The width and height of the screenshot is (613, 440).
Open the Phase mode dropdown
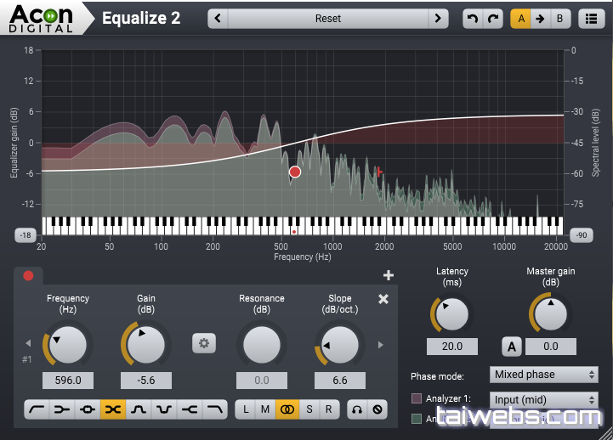point(543,375)
